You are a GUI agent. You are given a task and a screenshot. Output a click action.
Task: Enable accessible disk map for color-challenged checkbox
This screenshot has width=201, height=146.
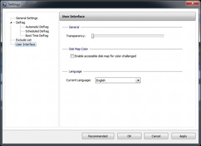click(x=72, y=56)
